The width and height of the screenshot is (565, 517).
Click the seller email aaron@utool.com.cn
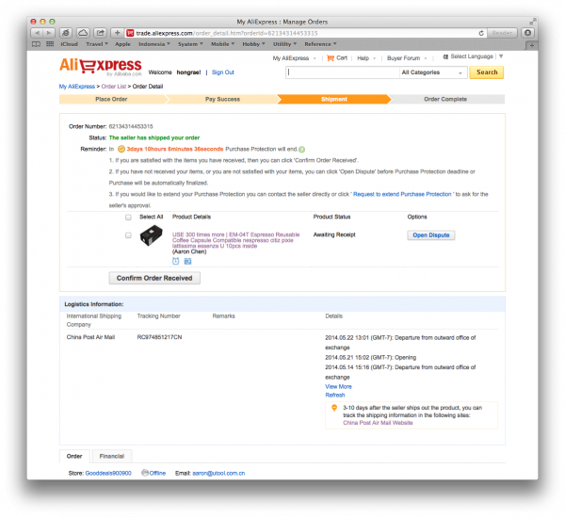[x=218, y=473]
